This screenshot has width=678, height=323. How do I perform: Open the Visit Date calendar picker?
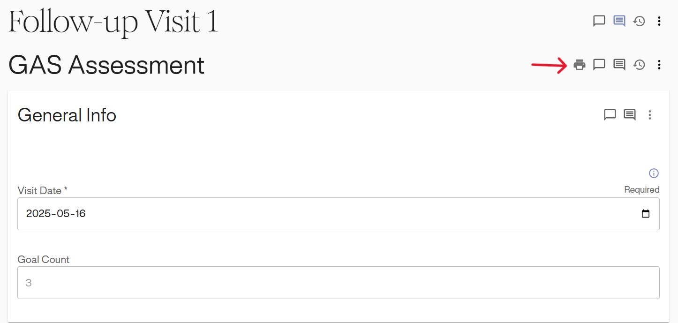[646, 214]
